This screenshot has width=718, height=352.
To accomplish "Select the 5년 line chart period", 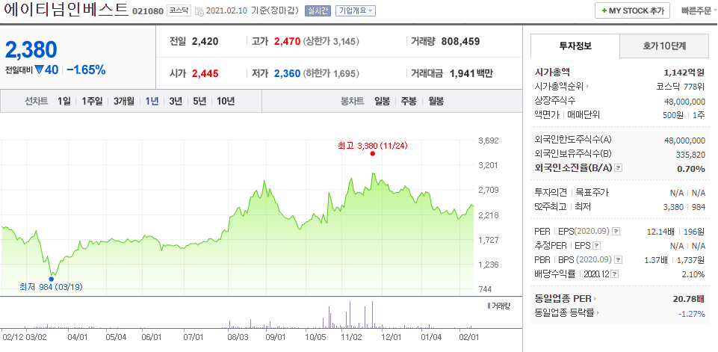I will point(199,102).
